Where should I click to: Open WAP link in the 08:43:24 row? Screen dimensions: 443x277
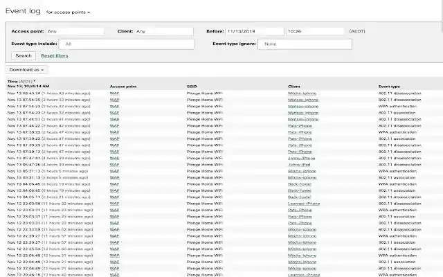tap(114, 93)
